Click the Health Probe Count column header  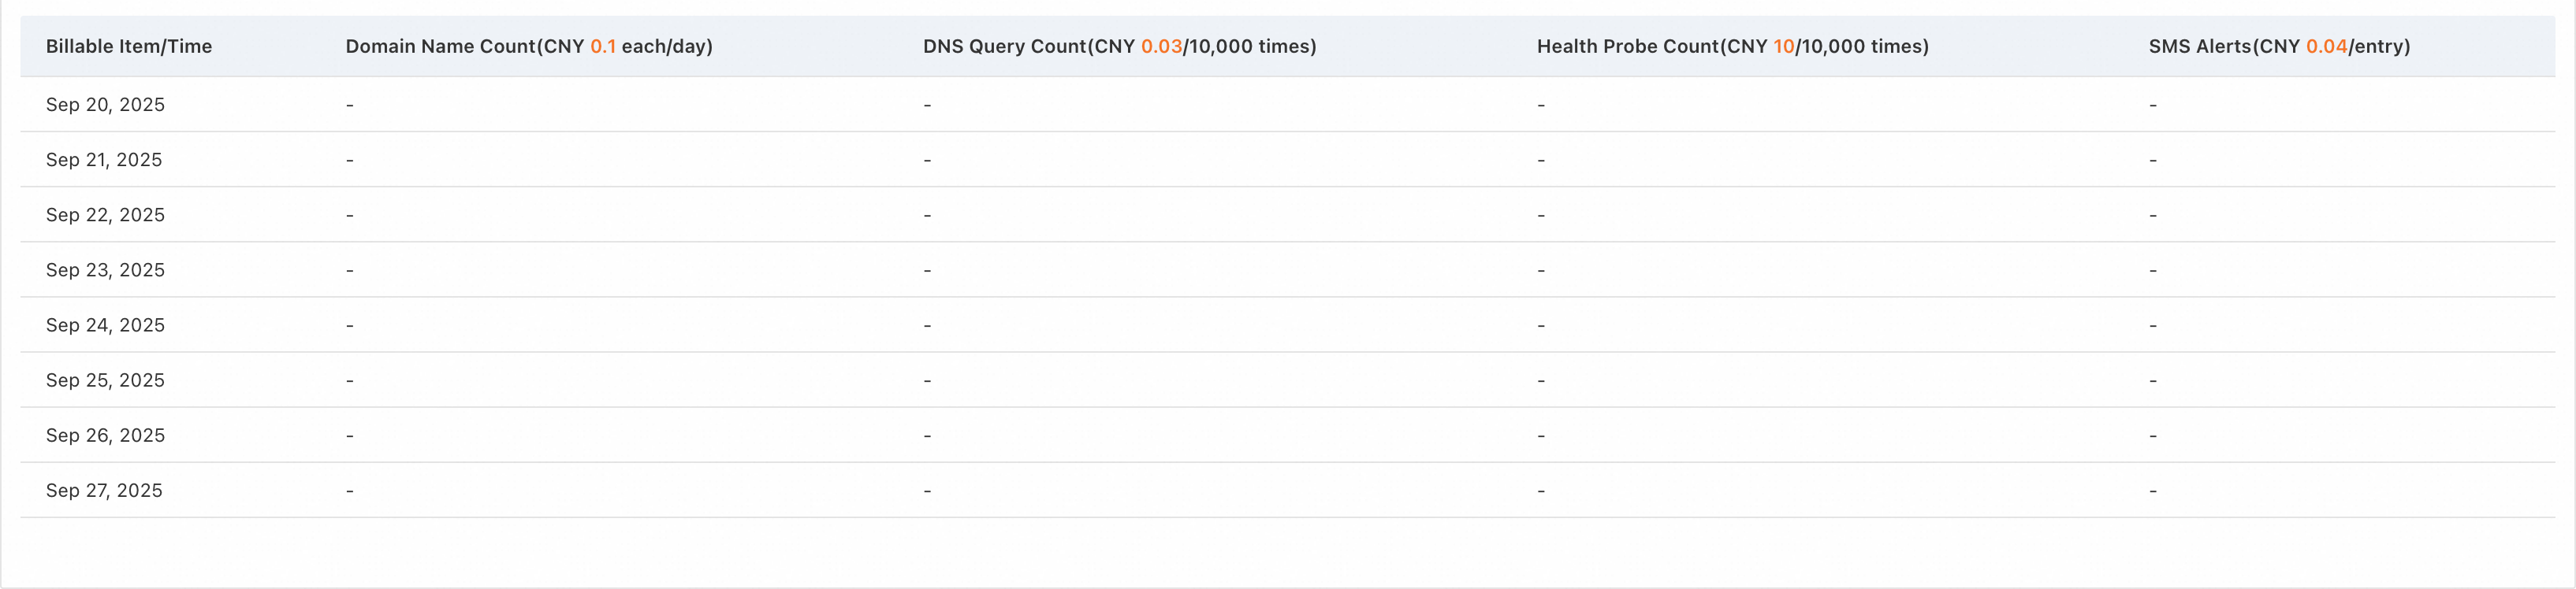pyautogui.click(x=1732, y=46)
